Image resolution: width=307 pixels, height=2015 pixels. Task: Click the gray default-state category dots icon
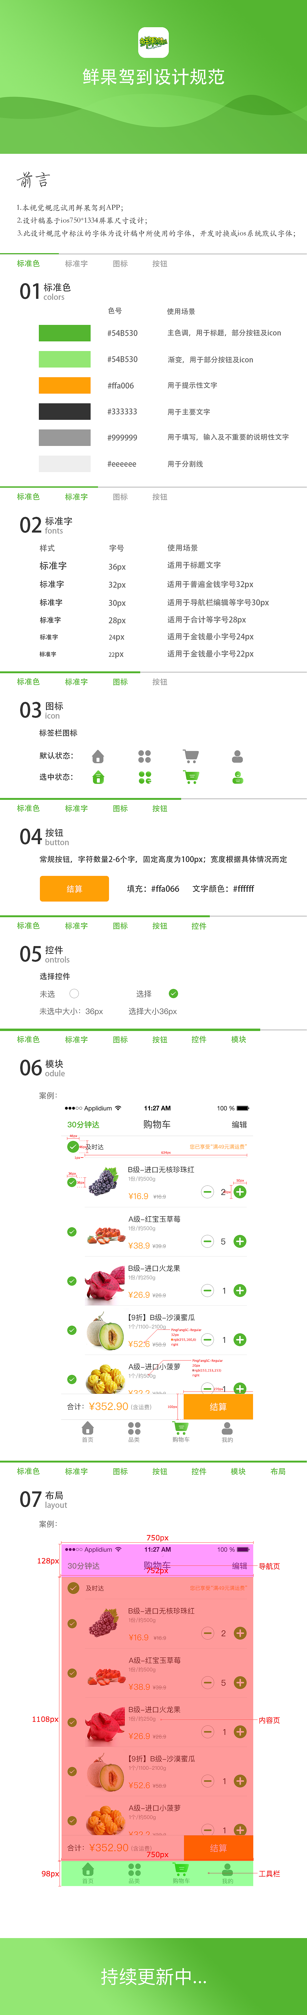(145, 756)
